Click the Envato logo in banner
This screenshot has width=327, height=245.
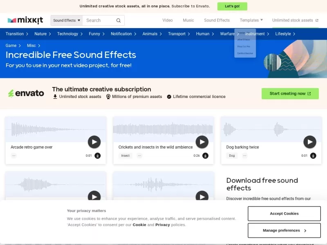(x=26, y=94)
